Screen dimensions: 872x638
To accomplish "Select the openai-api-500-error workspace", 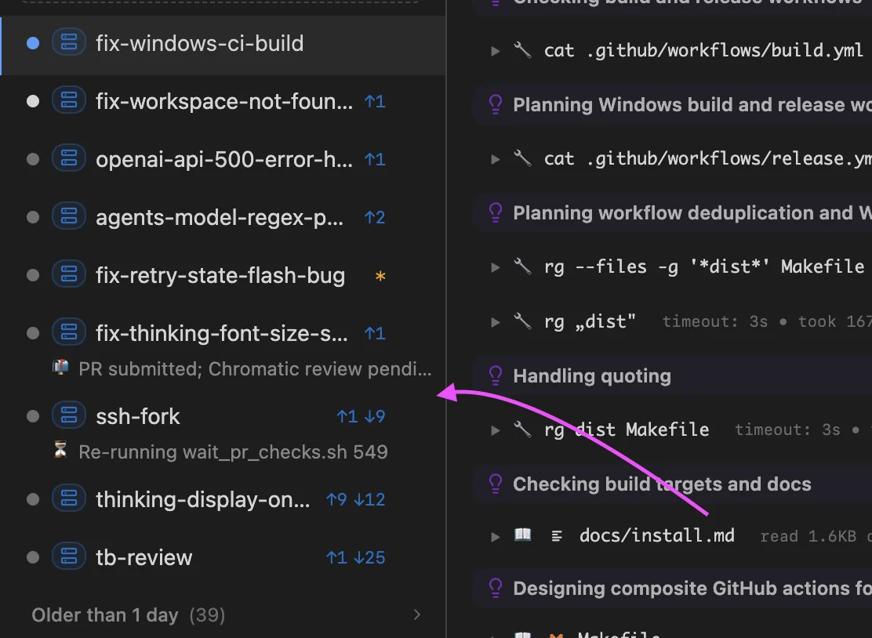I will pyautogui.click(x=223, y=160).
